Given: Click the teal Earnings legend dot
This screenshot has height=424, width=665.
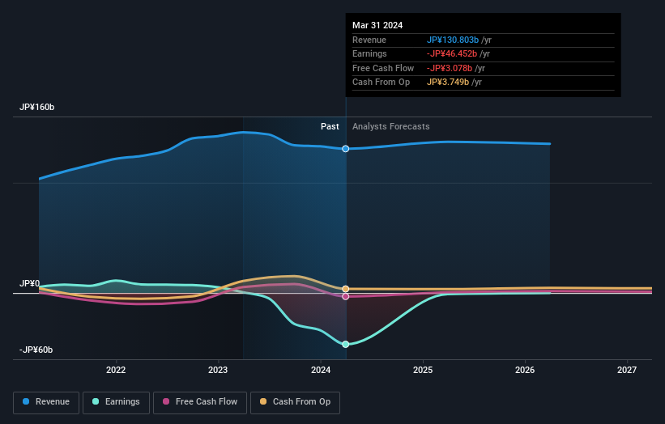Looking at the screenshot, I should click(96, 401).
